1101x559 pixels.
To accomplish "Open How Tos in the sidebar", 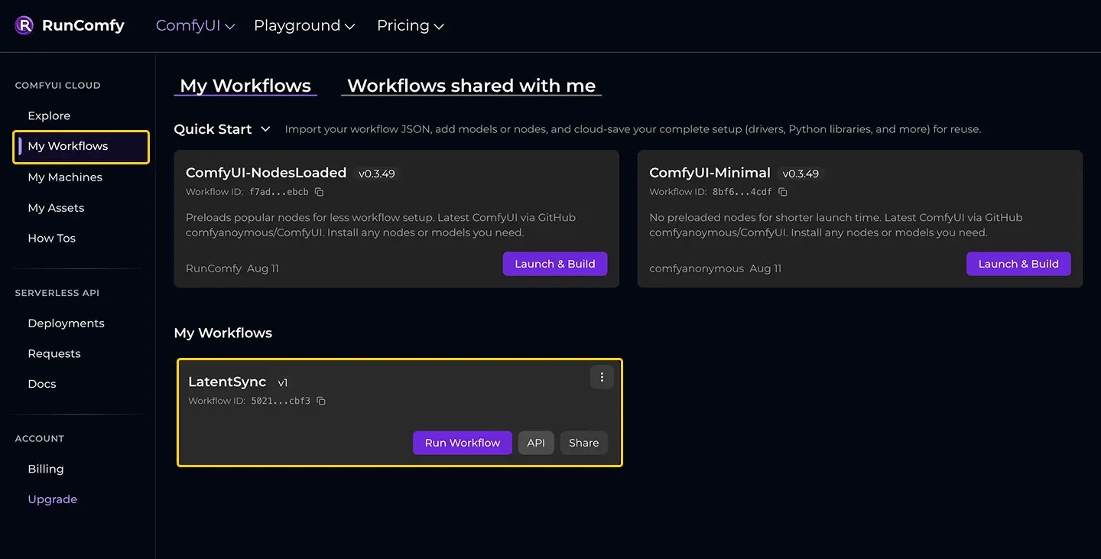I will click(51, 238).
